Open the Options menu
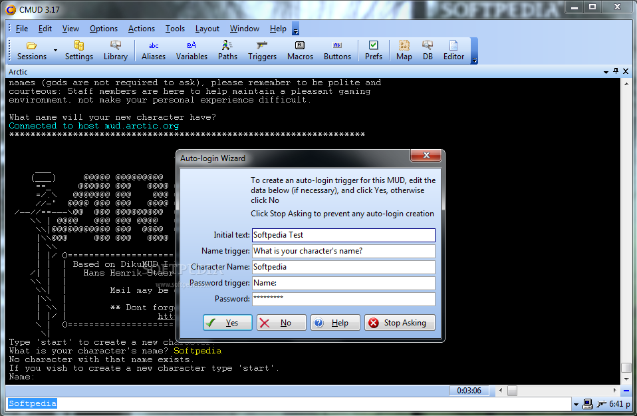Image resolution: width=637 pixels, height=416 pixels. pyautogui.click(x=104, y=29)
